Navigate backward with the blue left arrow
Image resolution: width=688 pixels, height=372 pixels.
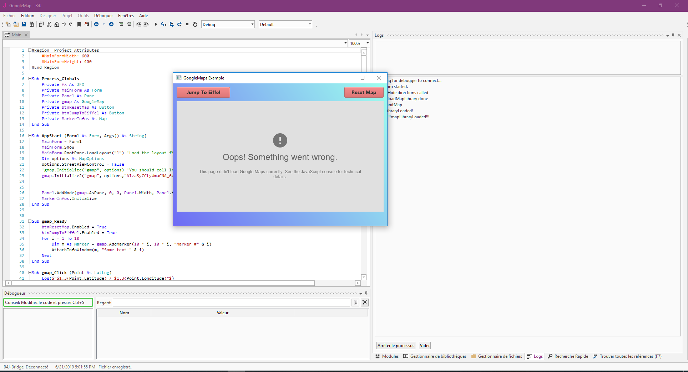[x=96, y=24]
